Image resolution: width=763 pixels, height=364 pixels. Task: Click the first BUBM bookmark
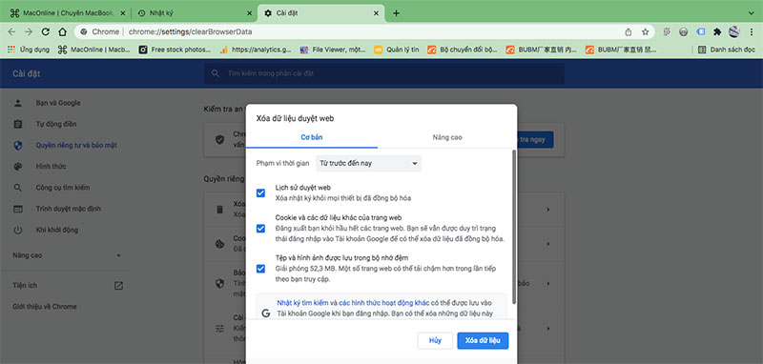[541, 50]
